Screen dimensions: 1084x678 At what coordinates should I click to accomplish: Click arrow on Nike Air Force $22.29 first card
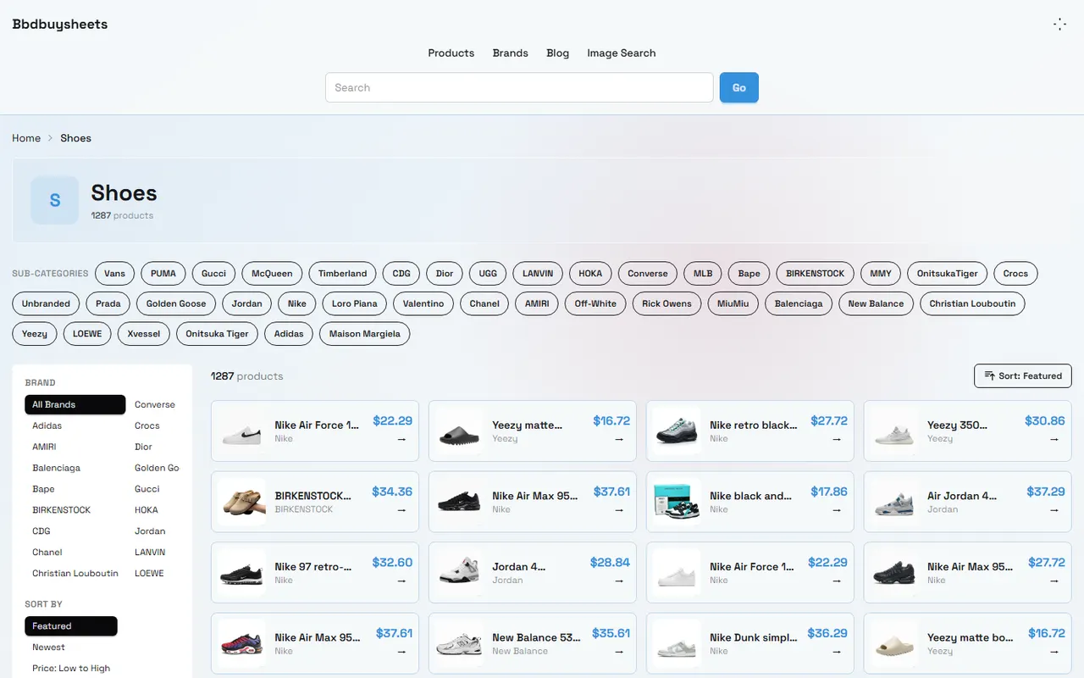[x=401, y=439]
